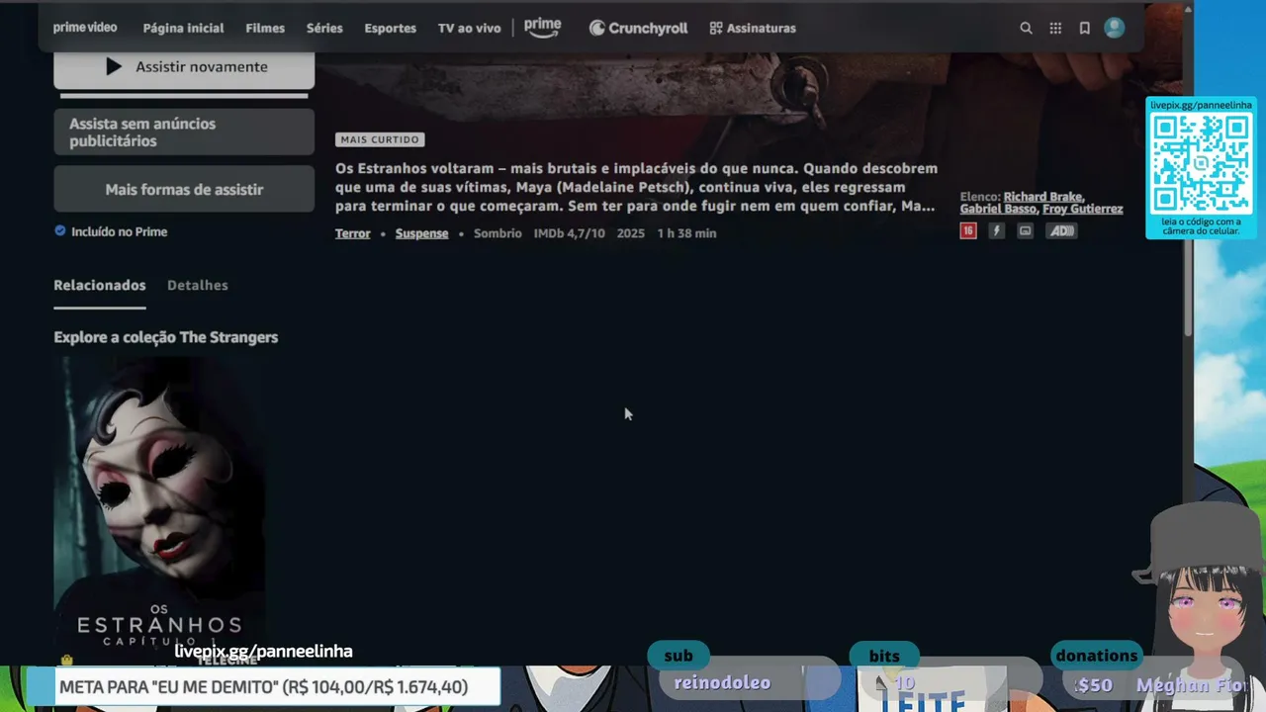Screen dimensions: 1266x712
Task: Click the donations overlay label
Action: [x=1096, y=656]
